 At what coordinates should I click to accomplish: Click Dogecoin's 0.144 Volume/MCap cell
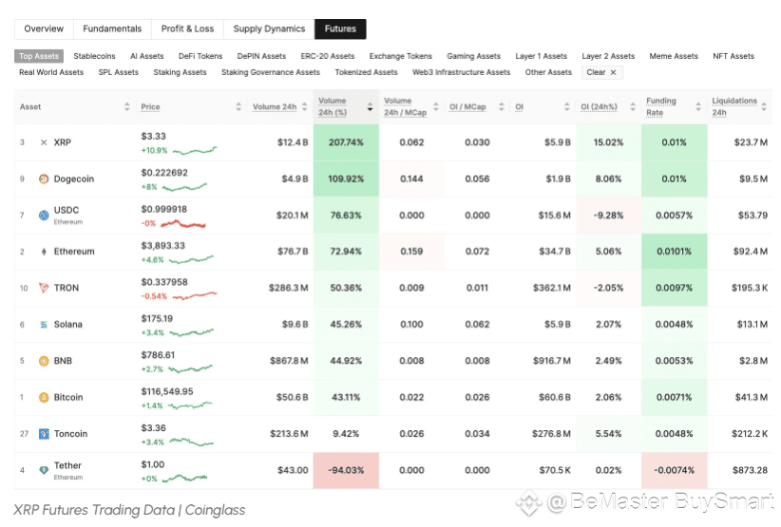tap(412, 179)
